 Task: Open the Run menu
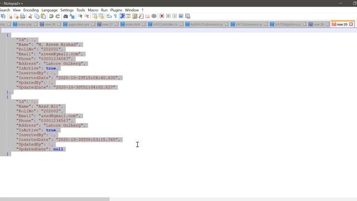104,10
